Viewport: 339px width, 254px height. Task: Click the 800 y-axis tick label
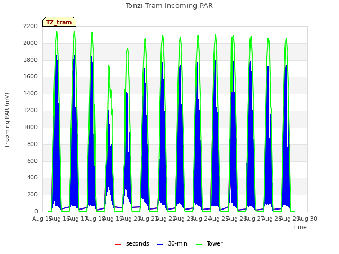pyautogui.click(x=32, y=144)
